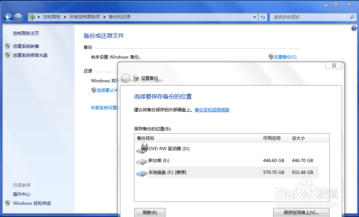Click the 恢复系统设置 link
The image size is (359, 217).
point(104,107)
